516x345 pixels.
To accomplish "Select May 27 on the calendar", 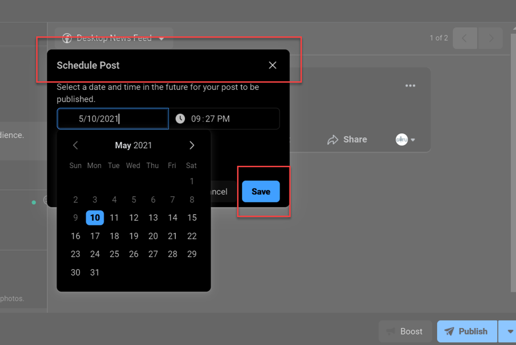I will click(x=153, y=254).
